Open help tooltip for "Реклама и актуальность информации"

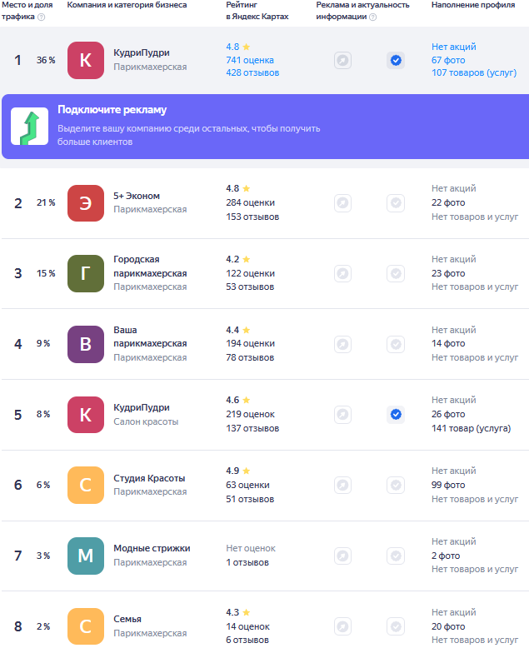coord(372,17)
